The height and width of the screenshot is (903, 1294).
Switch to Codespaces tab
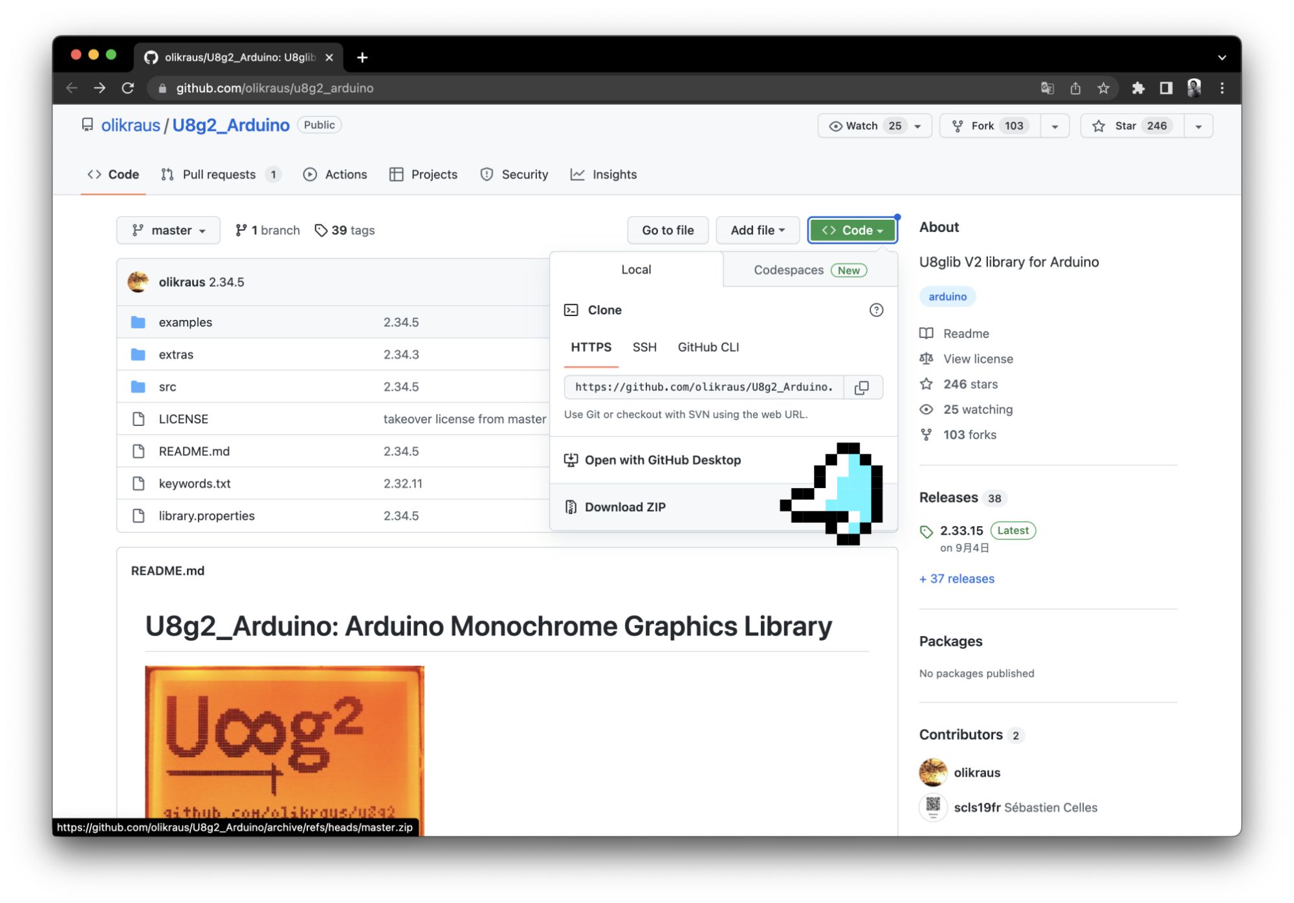coord(810,270)
